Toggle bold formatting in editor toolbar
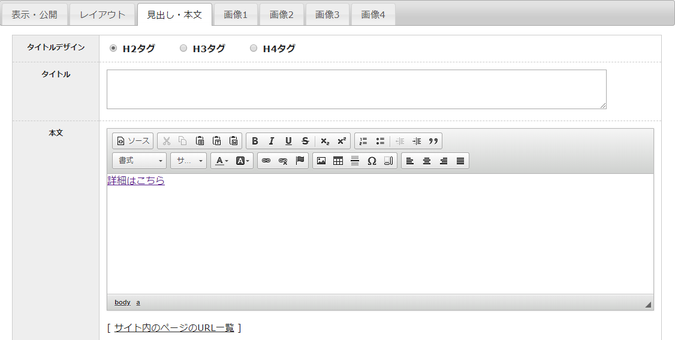This screenshot has width=675, height=340. point(255,141)
